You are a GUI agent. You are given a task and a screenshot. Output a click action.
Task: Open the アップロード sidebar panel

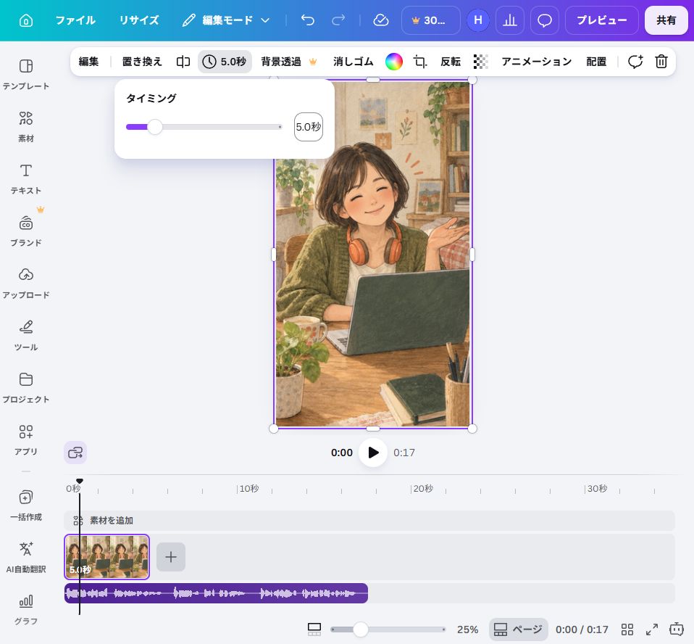click(26, 283)
